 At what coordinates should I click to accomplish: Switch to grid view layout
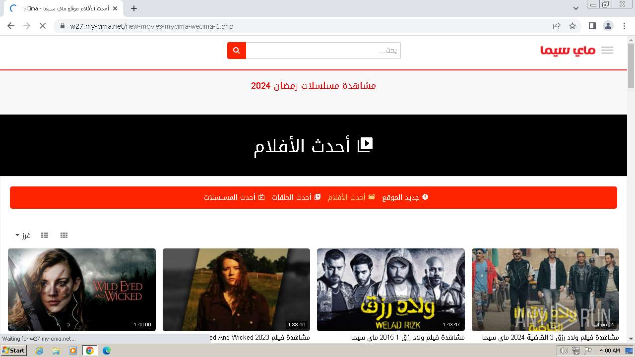pyautogui.click(x=64, y=236)
